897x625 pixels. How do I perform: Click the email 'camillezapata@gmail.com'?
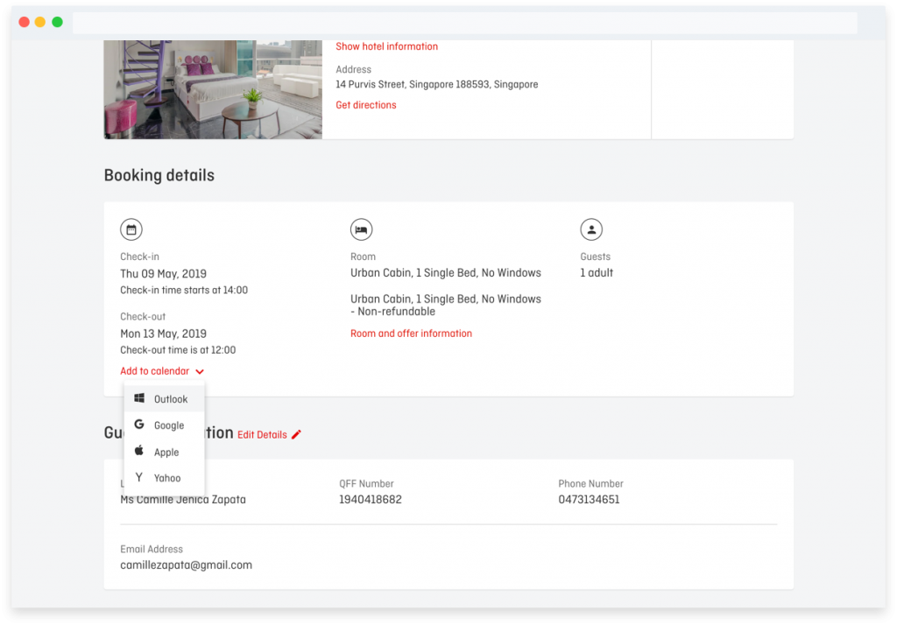click(187, 565)
